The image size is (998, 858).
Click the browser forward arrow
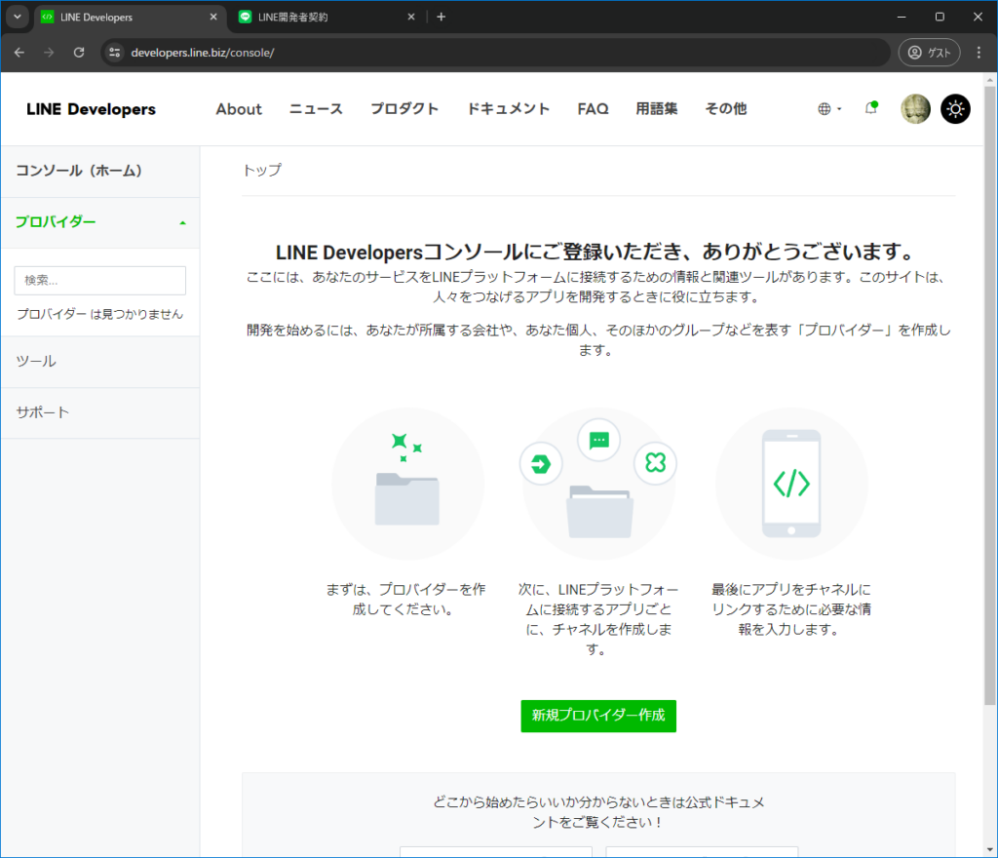(x=49, y=53)
